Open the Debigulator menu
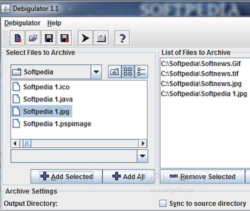Viewport: 250px width, 211px height. [22, 23]
